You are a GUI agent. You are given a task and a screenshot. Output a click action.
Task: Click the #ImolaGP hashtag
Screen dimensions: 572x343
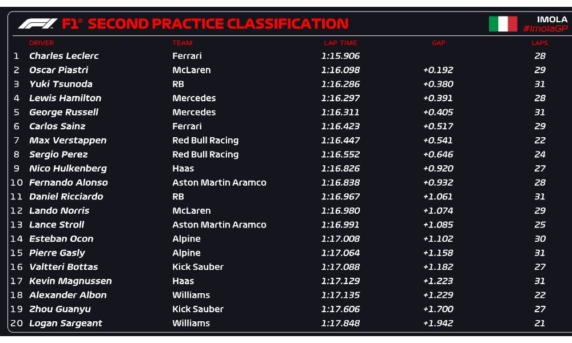(545, 29)
